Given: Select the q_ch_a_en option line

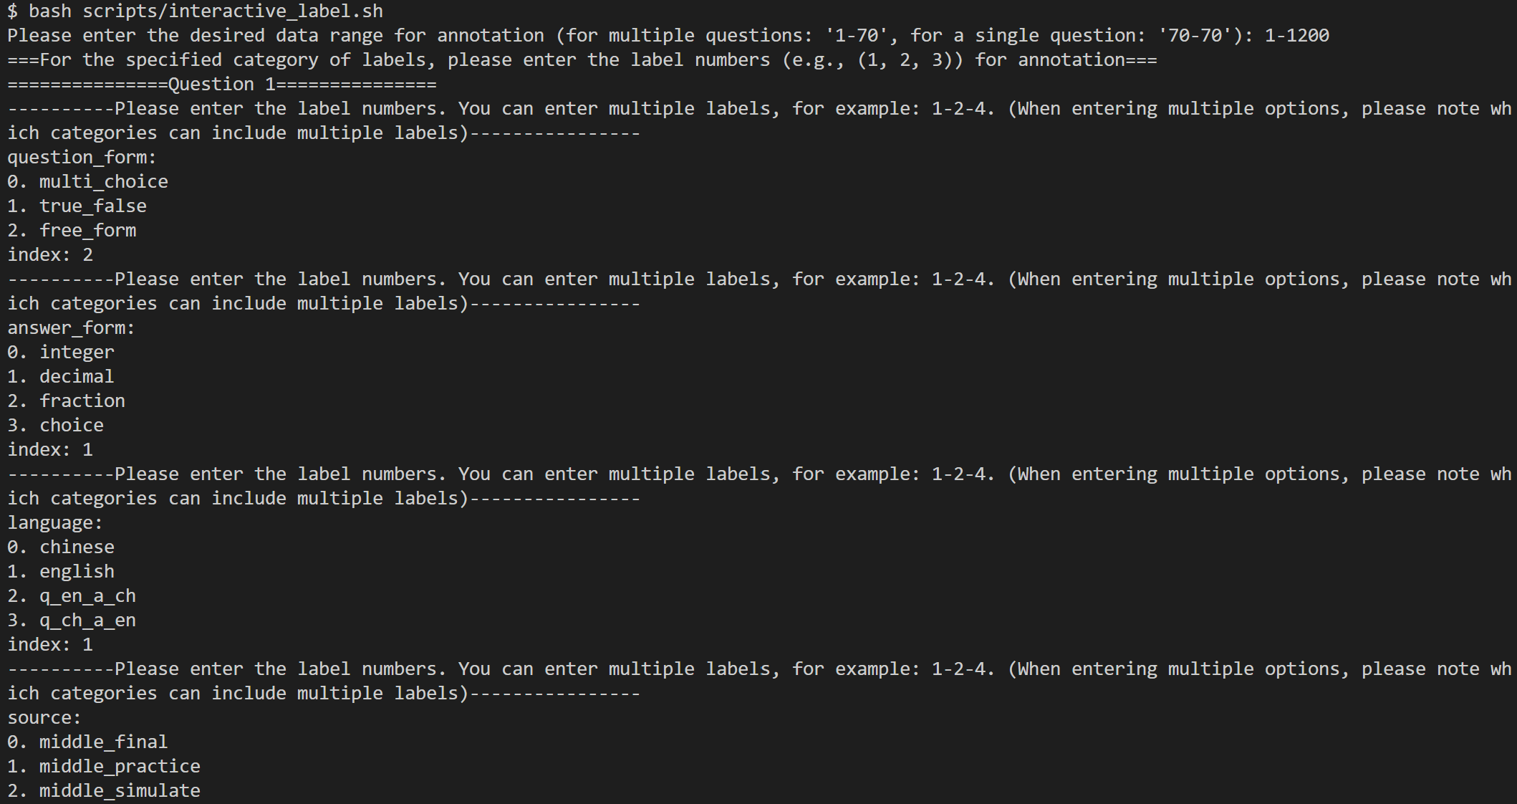Looking at the screenshot, I should coord(72,621).
